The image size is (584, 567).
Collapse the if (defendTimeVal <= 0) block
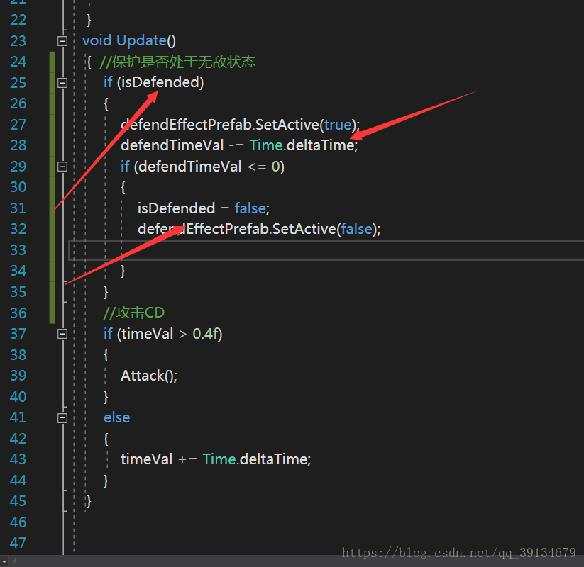click(62, 167)
